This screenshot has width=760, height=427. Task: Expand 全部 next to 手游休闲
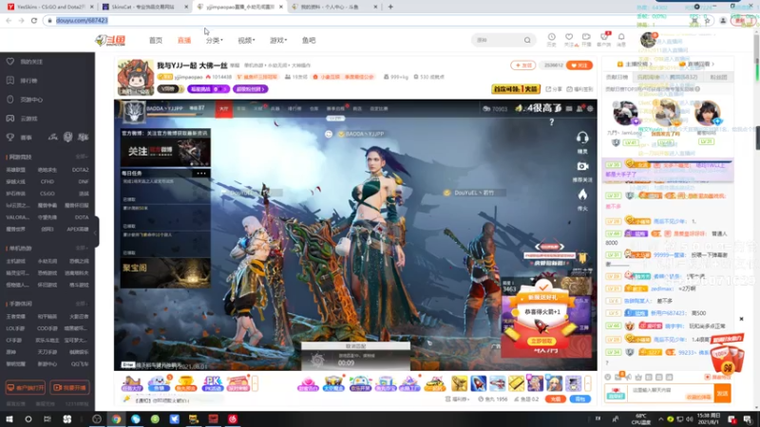(x=81, y=304)
